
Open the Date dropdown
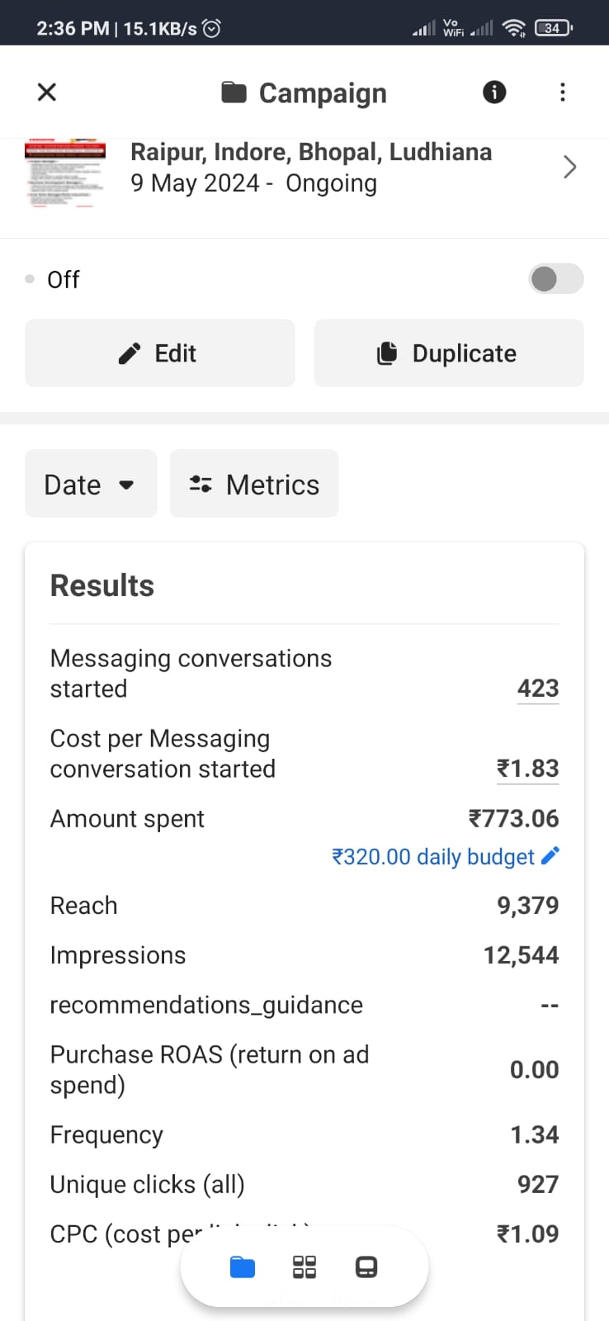[91, 484]
